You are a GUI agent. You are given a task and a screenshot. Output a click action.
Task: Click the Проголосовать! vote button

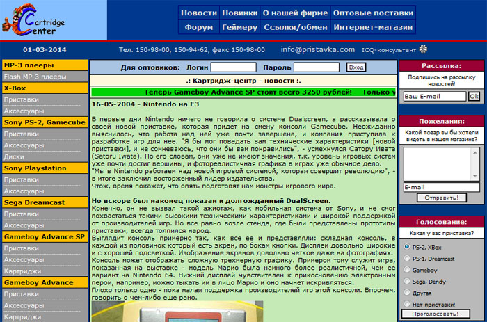[436, 314]
